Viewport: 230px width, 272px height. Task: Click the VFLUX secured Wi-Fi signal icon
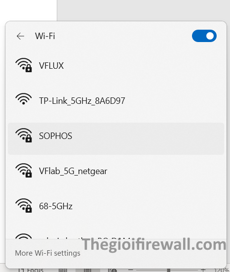coord(24,65)
